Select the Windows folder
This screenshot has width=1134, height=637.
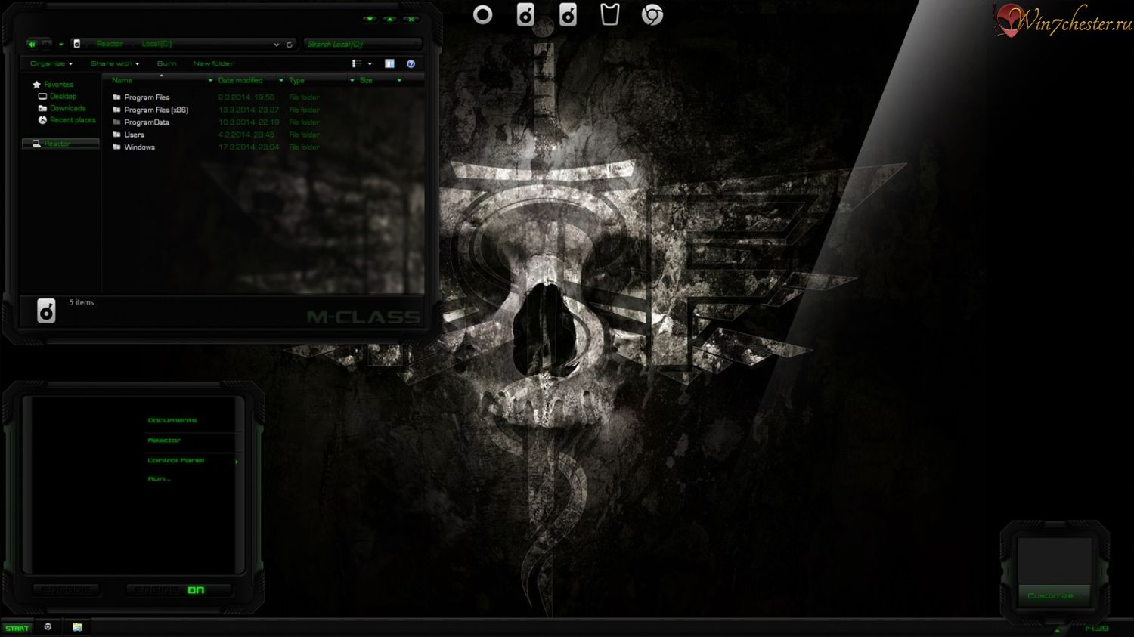tap(139, 147)
